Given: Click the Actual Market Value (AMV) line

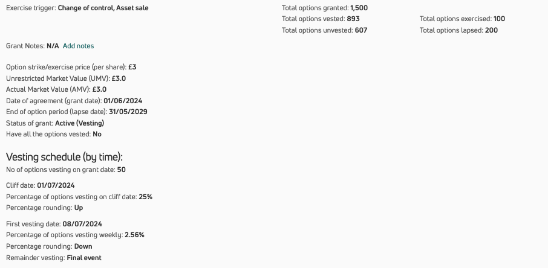Looking at the screenshot, I should 56,89.
